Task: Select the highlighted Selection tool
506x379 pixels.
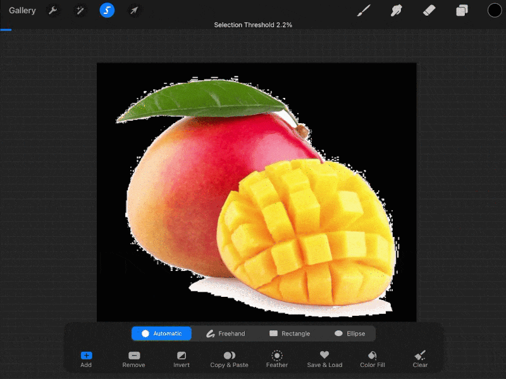Action: 107,10
